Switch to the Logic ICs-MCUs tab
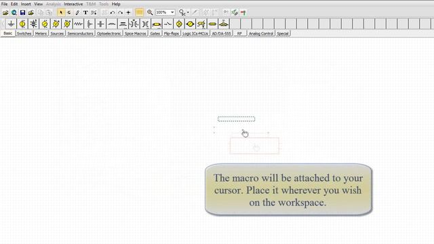The image size is (434, 244). point(195,33)
